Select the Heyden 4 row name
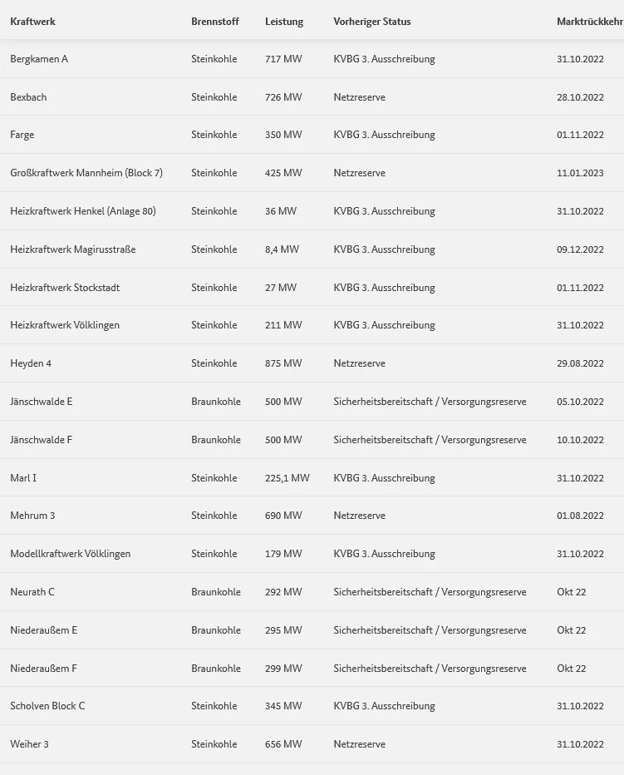 point(31,363)
